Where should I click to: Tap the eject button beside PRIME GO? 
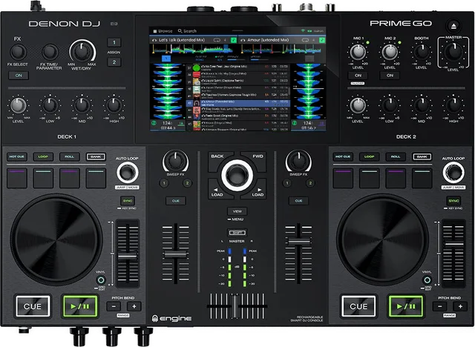click(453, 26)
